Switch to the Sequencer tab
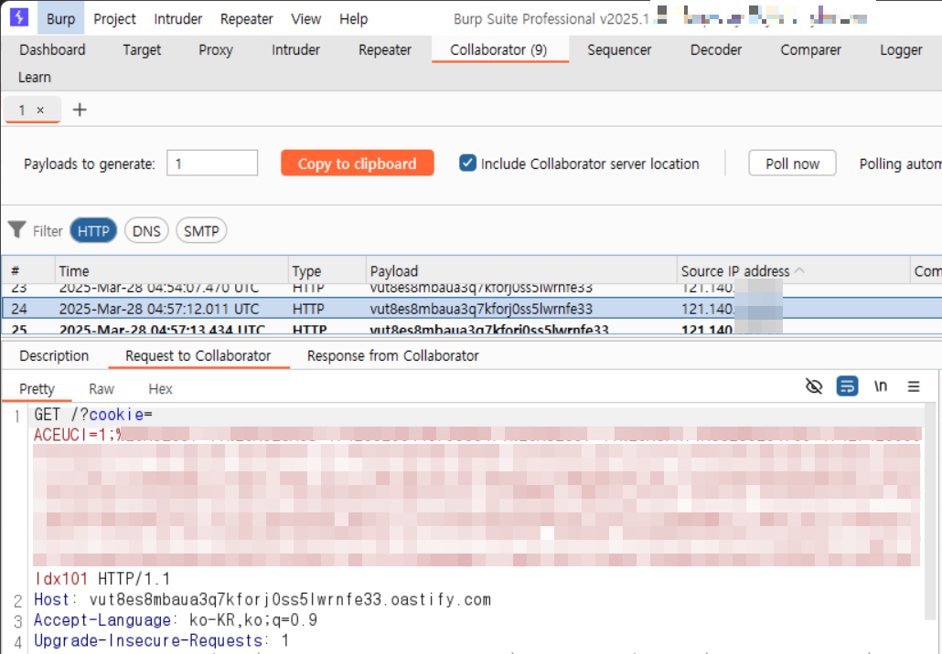Image resolution: width=942 pixels, height=654 pixels. click(x=619, y=50)
